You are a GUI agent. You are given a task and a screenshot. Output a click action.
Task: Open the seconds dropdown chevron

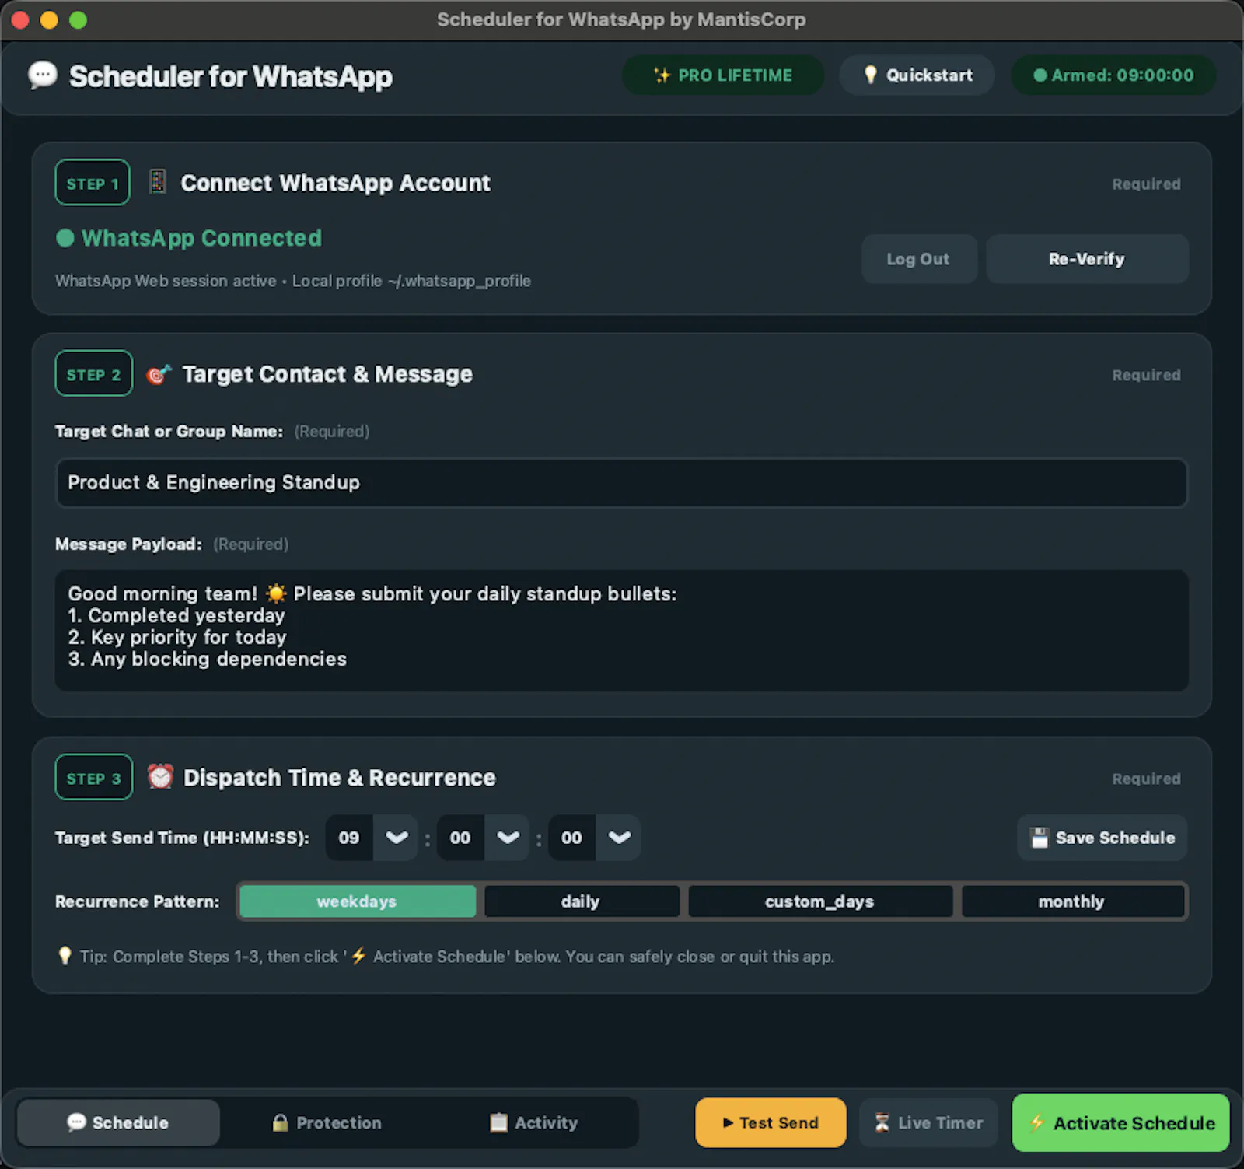(x=619, y=838)
